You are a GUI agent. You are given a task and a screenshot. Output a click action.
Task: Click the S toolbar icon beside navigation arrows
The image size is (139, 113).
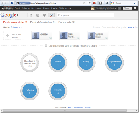point(12,3)
